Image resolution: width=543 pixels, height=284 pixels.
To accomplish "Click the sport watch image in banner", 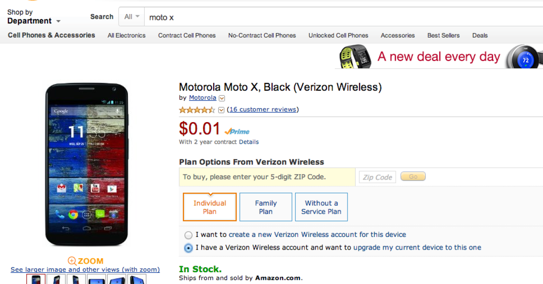I will pos(356,57).
